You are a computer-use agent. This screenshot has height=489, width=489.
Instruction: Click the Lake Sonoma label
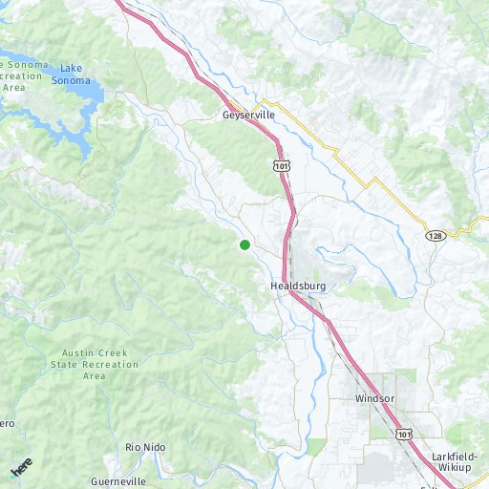pos(71,74)
